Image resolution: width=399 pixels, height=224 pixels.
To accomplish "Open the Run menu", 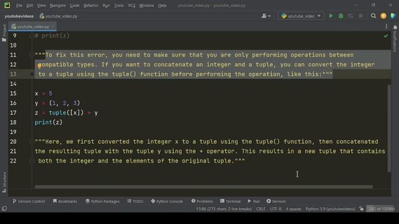I will coord(106,6).
